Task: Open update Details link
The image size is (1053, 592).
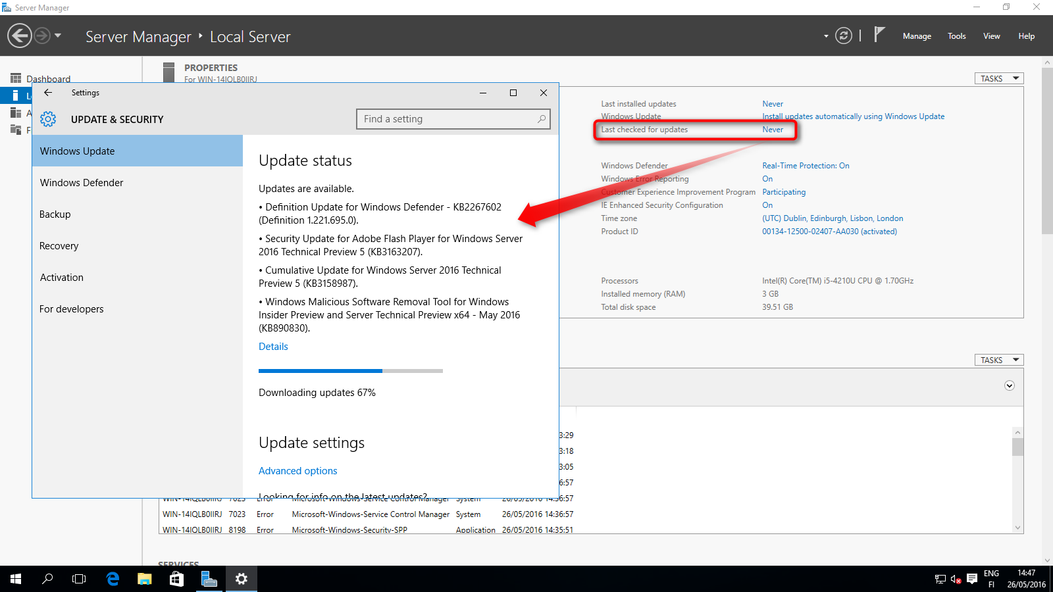Action: 273,347
